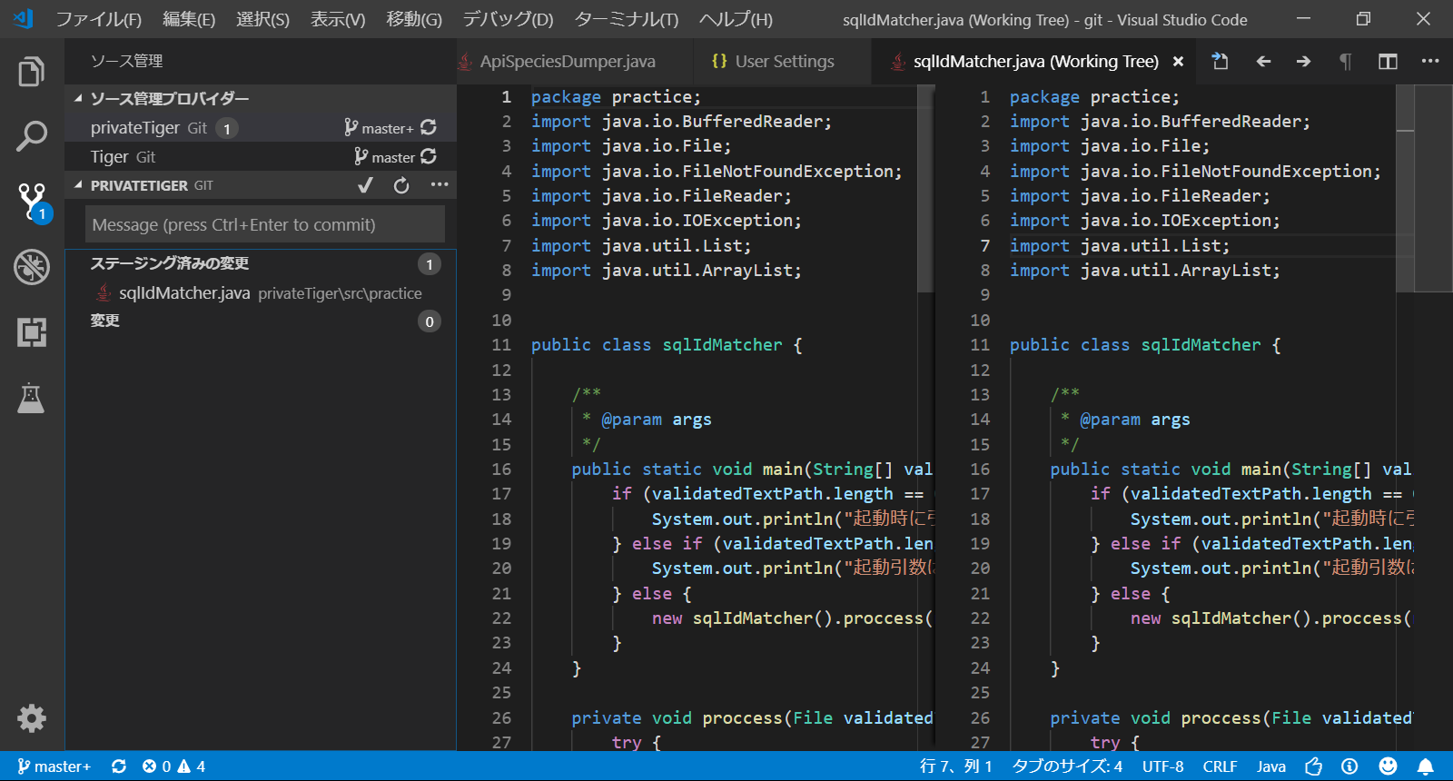
Task: Click the diff overview ruler on right
Action: click(x=1434, y=418)
